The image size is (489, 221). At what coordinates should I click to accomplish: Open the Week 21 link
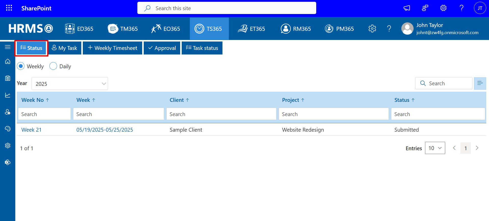[x=31, y=130]
